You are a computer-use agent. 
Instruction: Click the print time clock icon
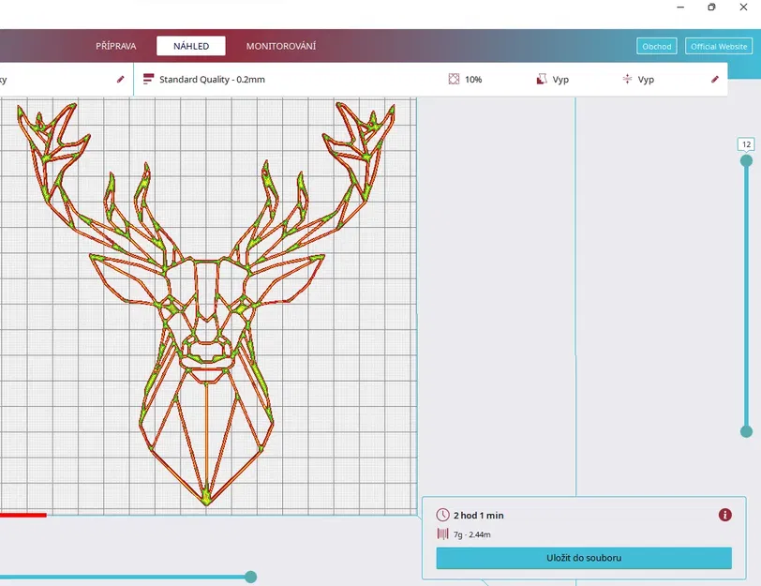[442, 515]
